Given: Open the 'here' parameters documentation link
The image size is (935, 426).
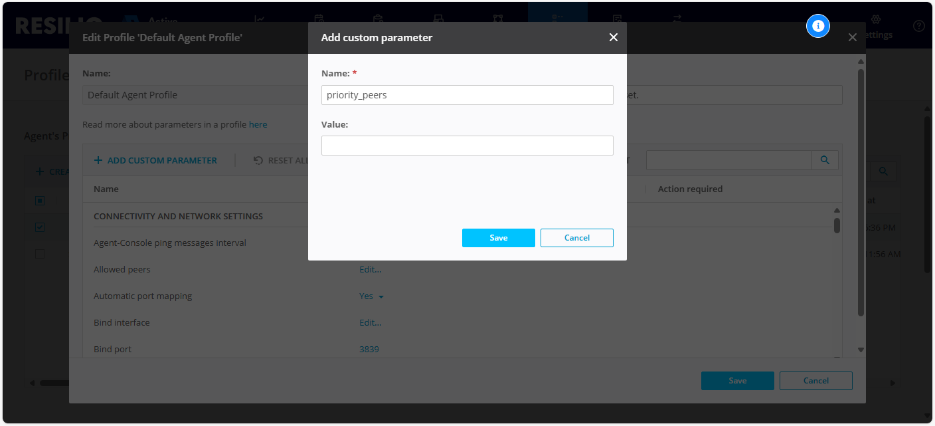Looking at the screenshot, I should [258, 124].
